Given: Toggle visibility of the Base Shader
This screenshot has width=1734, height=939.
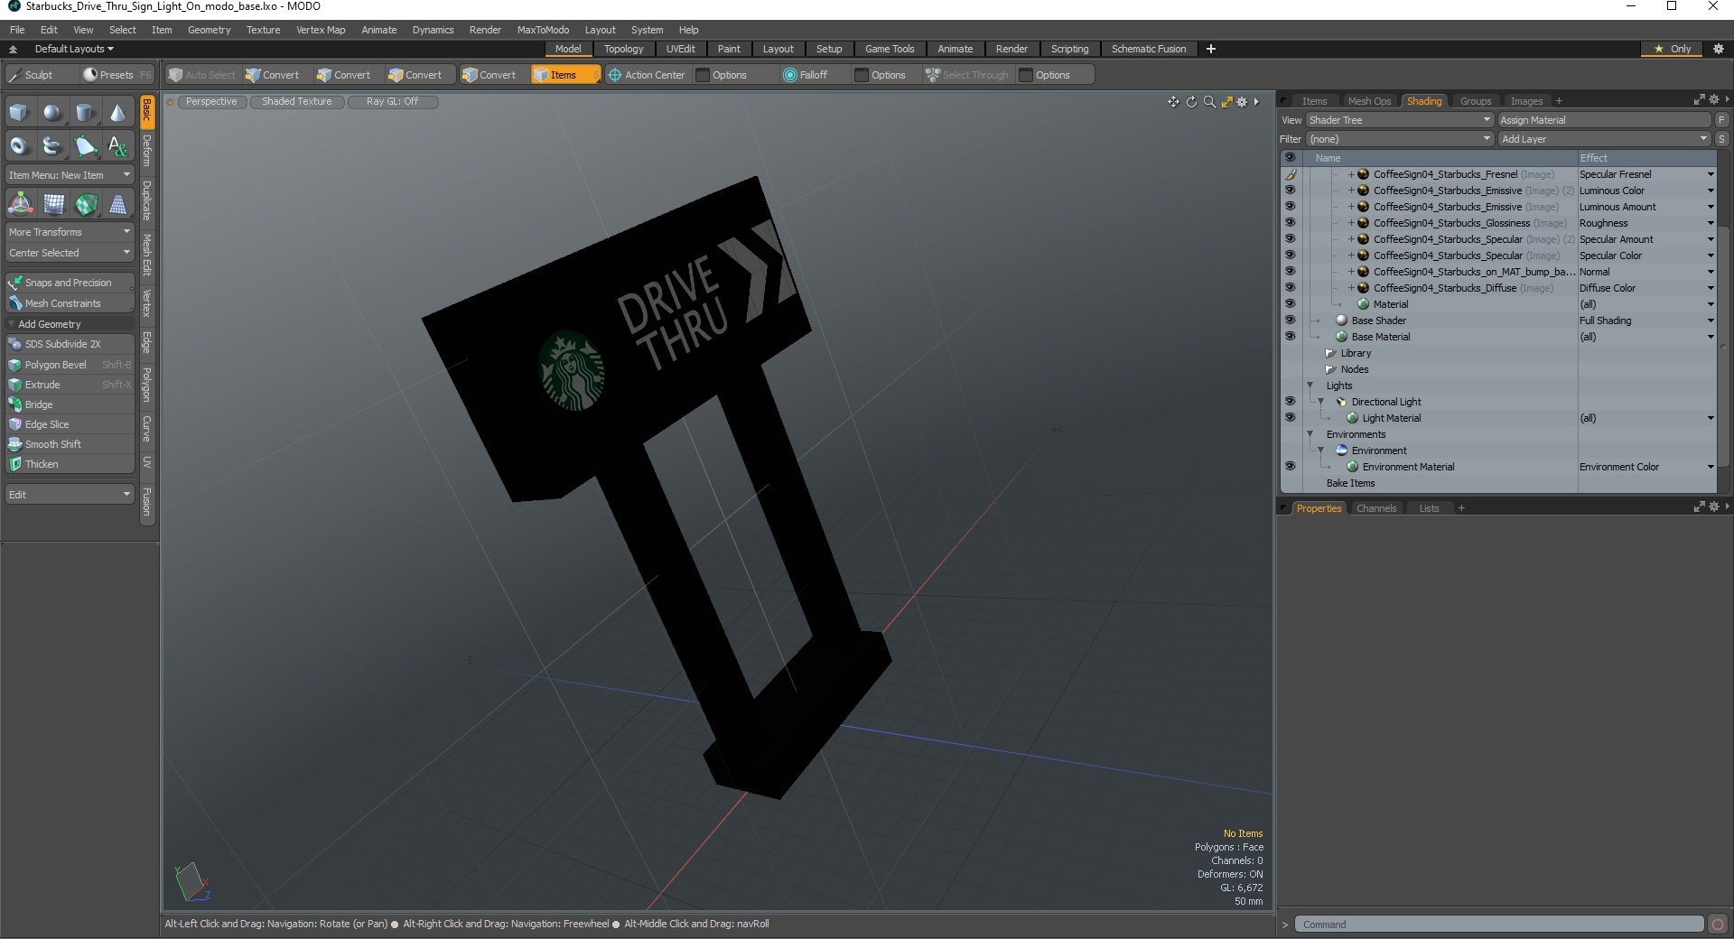Looking at the screenshot, I should click(1290, 321).
